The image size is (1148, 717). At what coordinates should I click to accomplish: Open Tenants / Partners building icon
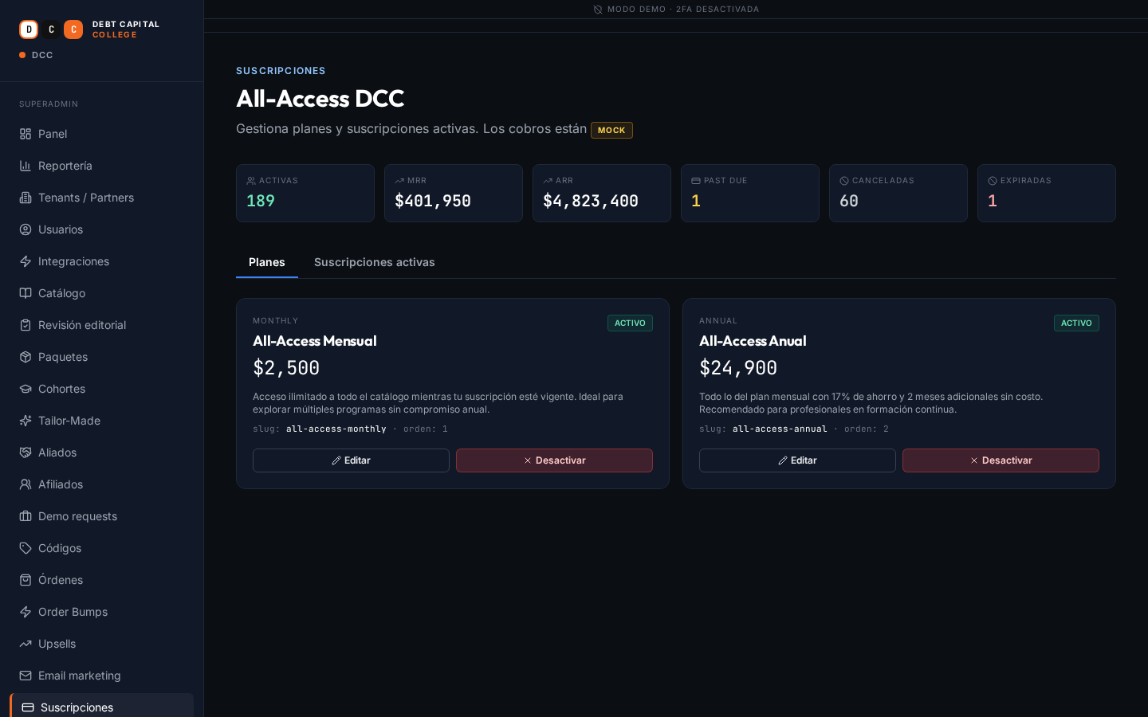coord(26,198)
